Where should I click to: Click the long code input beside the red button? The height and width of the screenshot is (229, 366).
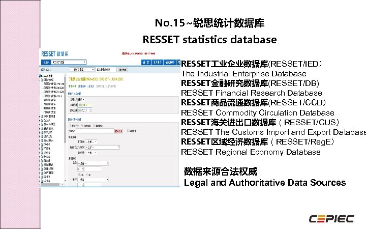[95, 131]
